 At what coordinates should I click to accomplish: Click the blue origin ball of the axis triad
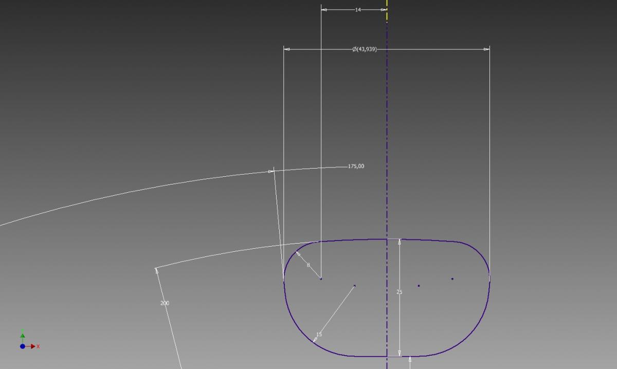[23, 346]
